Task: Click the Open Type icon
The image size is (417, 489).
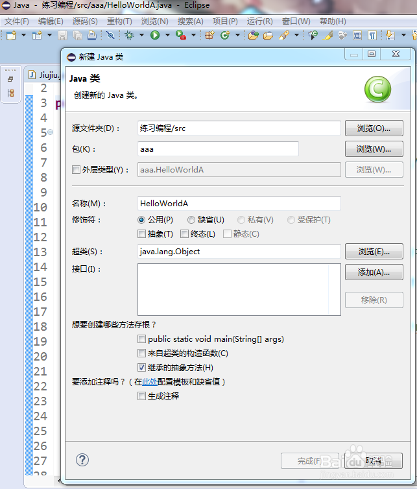Action: pyautogui.click(x=254, y=35)
